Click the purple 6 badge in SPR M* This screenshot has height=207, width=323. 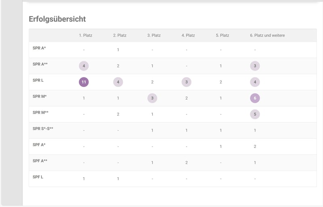coord(255,98)
